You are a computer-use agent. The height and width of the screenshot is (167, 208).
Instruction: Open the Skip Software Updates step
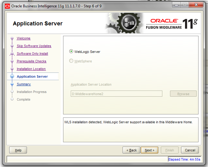tap(34, 46)
